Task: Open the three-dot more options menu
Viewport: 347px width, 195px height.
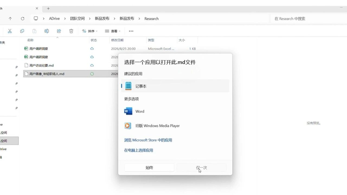Action: click(131, 31)
